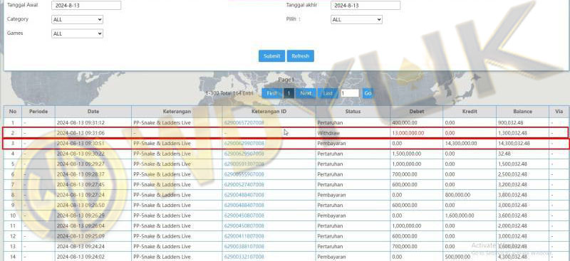Image resolution: width=570 pixels, height=261 pixels.
Task: Open Keterangan ID link in row 8
Action: 244,195
